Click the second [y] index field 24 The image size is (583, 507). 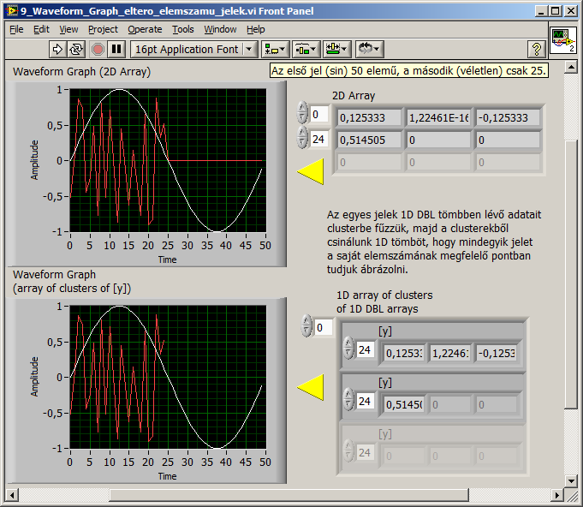(x=365, y=402)
